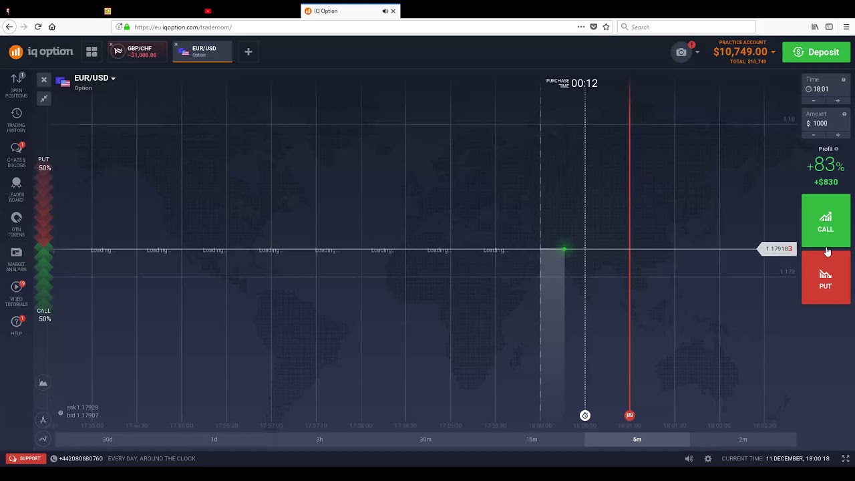The height and width of the screenshot is (481, 855).
Task: Increase trade amount with plus
Action: pos(838,135)
